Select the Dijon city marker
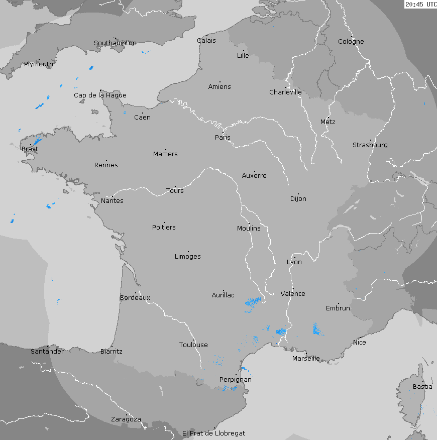437x440 pixels. coord(298,194)
